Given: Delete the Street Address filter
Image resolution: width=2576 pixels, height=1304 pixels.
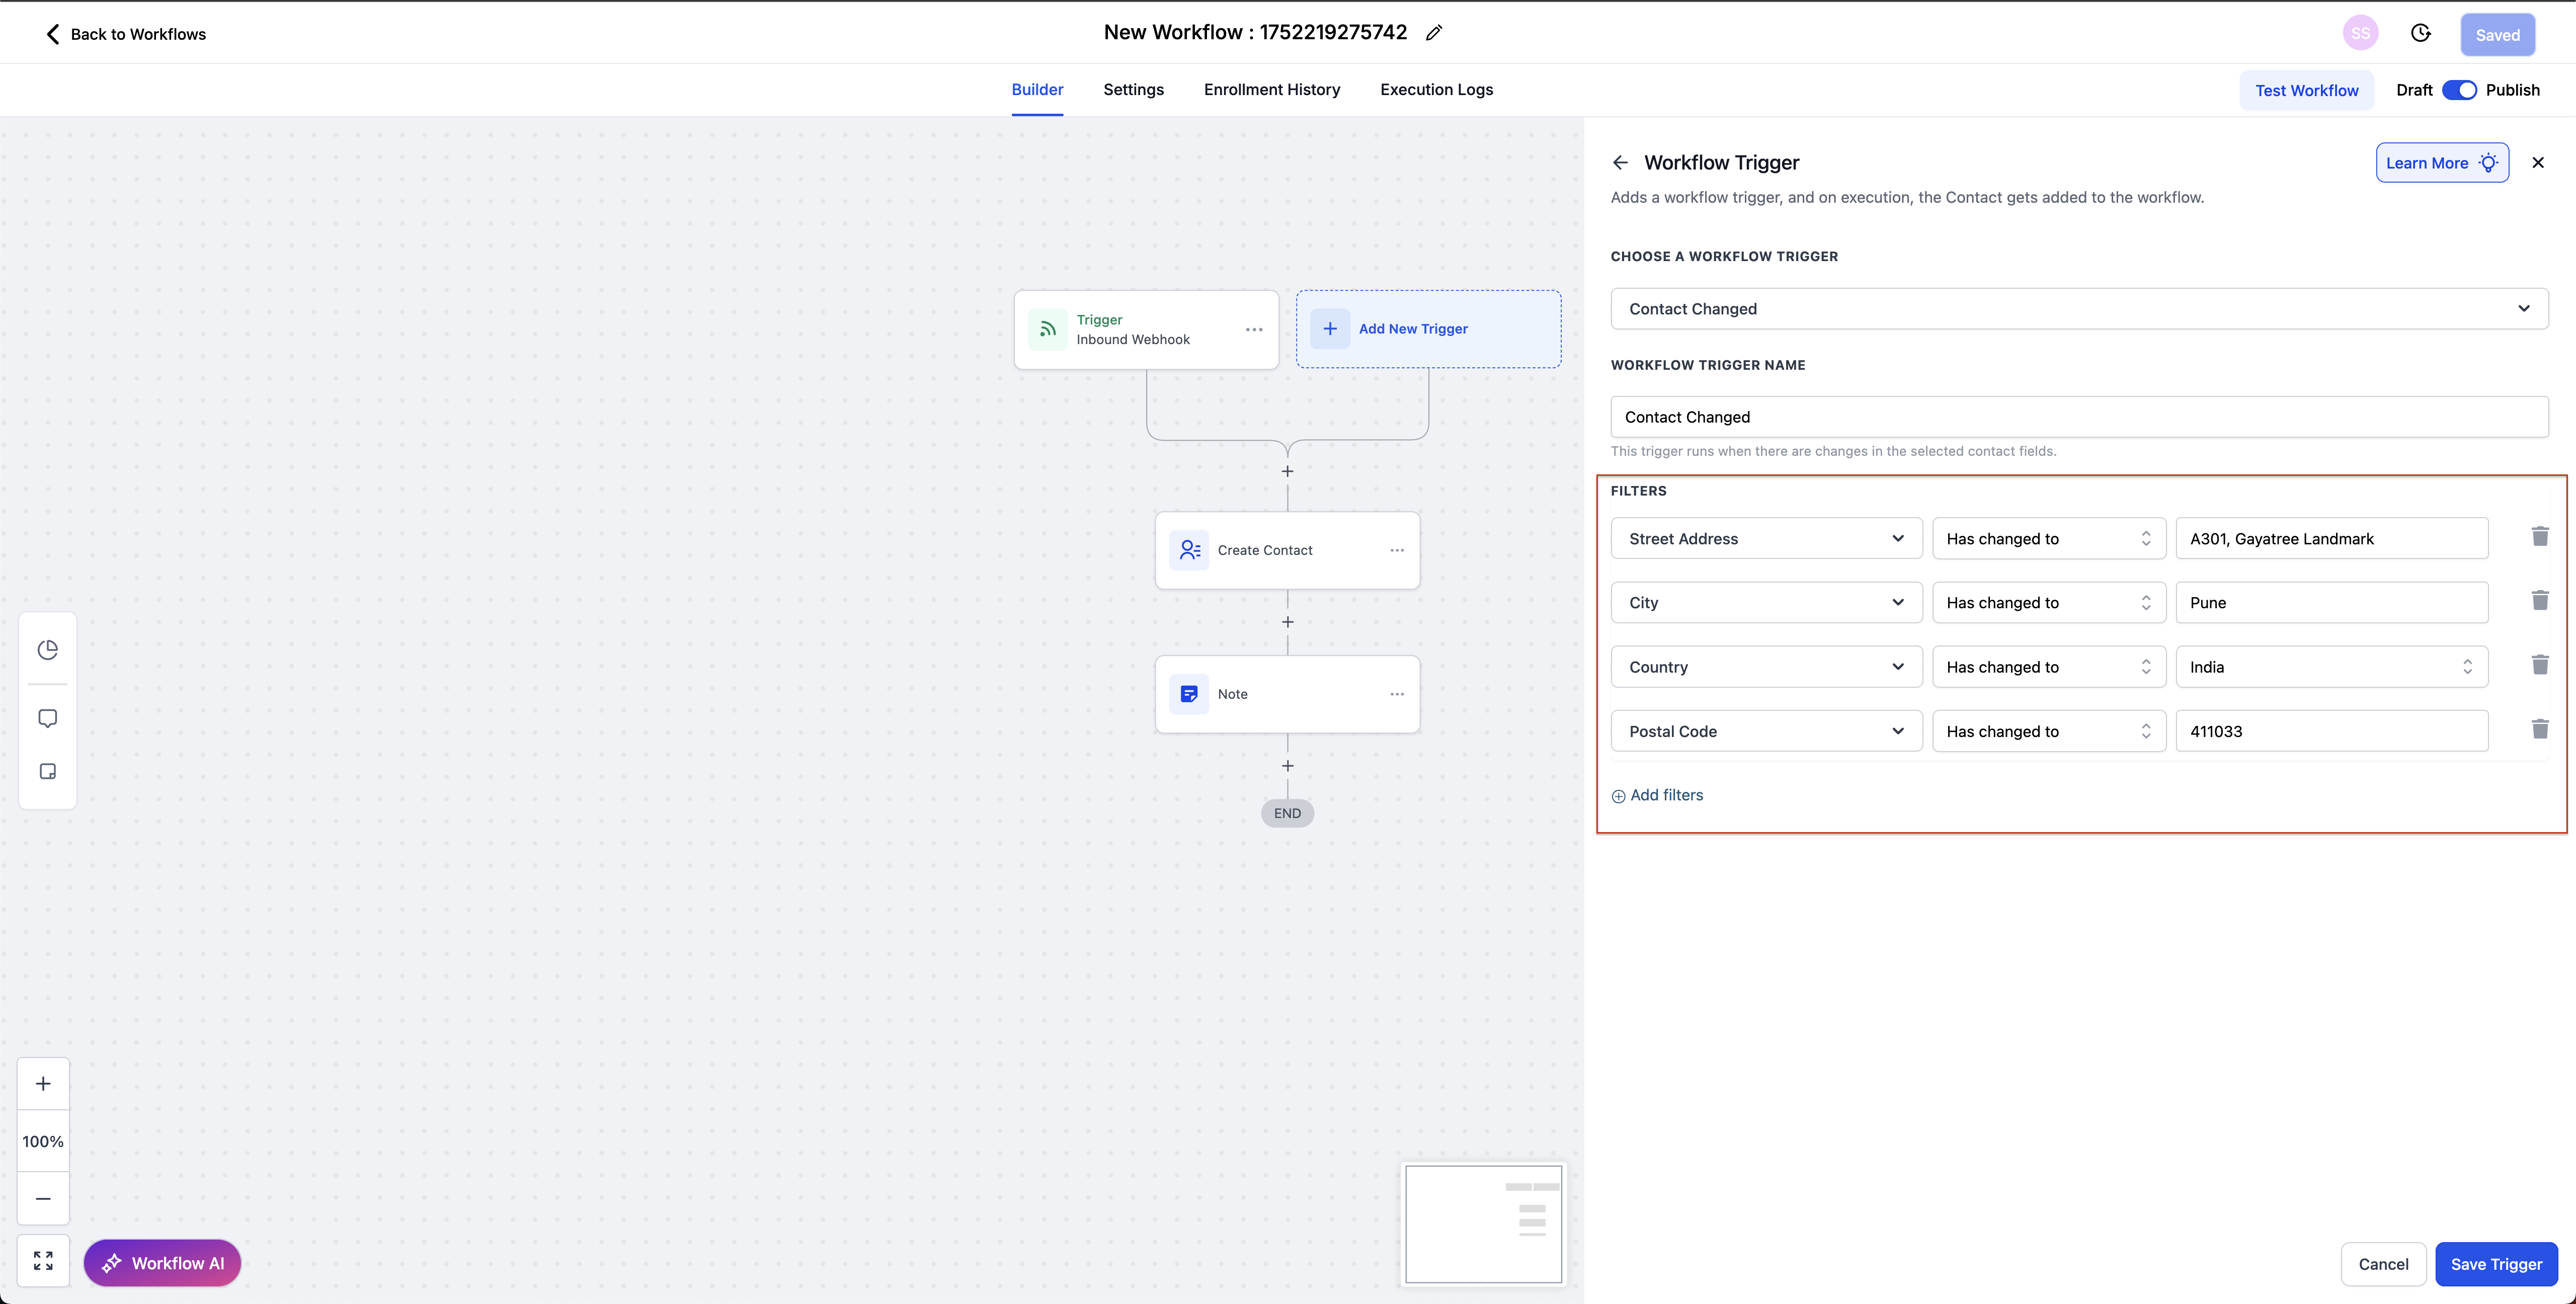Looking at the screenshot, I should [x=2539, y=537].
